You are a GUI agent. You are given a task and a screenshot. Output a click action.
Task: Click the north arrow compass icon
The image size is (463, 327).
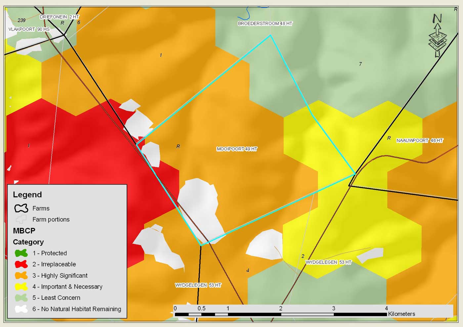click(437, 36)
